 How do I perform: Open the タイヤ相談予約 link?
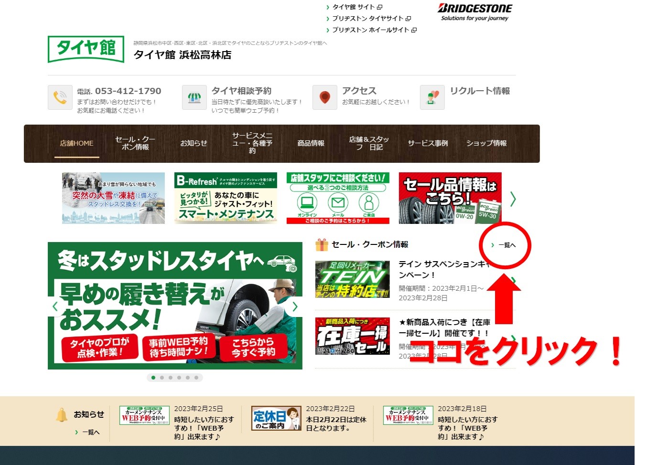241,91
